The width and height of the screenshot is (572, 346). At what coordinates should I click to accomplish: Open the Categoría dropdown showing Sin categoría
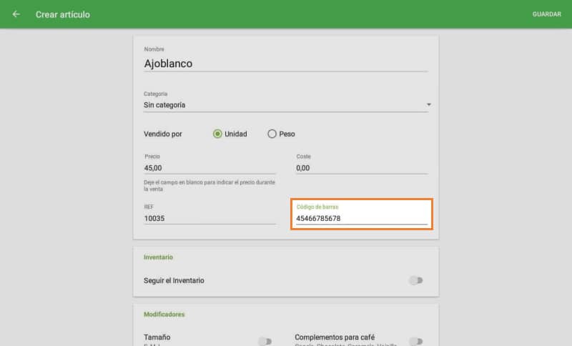[285, 105]
